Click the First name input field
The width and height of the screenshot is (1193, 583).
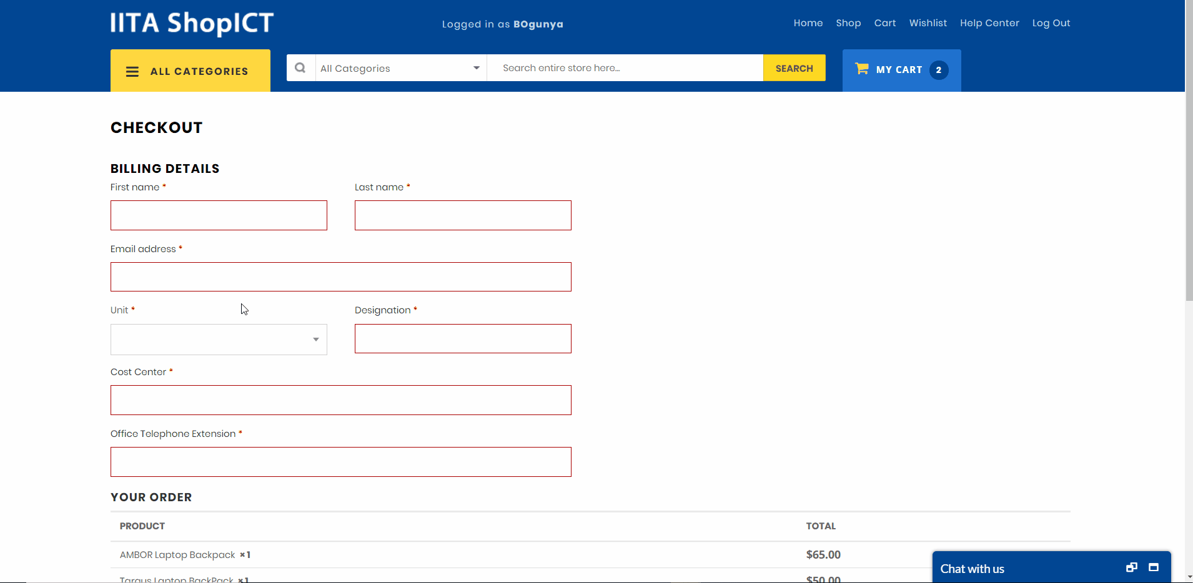pos(219,215)
